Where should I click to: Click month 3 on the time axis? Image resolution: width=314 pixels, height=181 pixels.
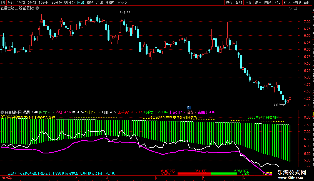point(107,178)
